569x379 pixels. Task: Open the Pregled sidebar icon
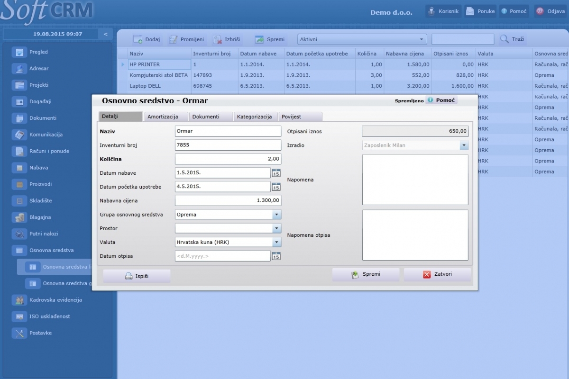coord(19,52)
